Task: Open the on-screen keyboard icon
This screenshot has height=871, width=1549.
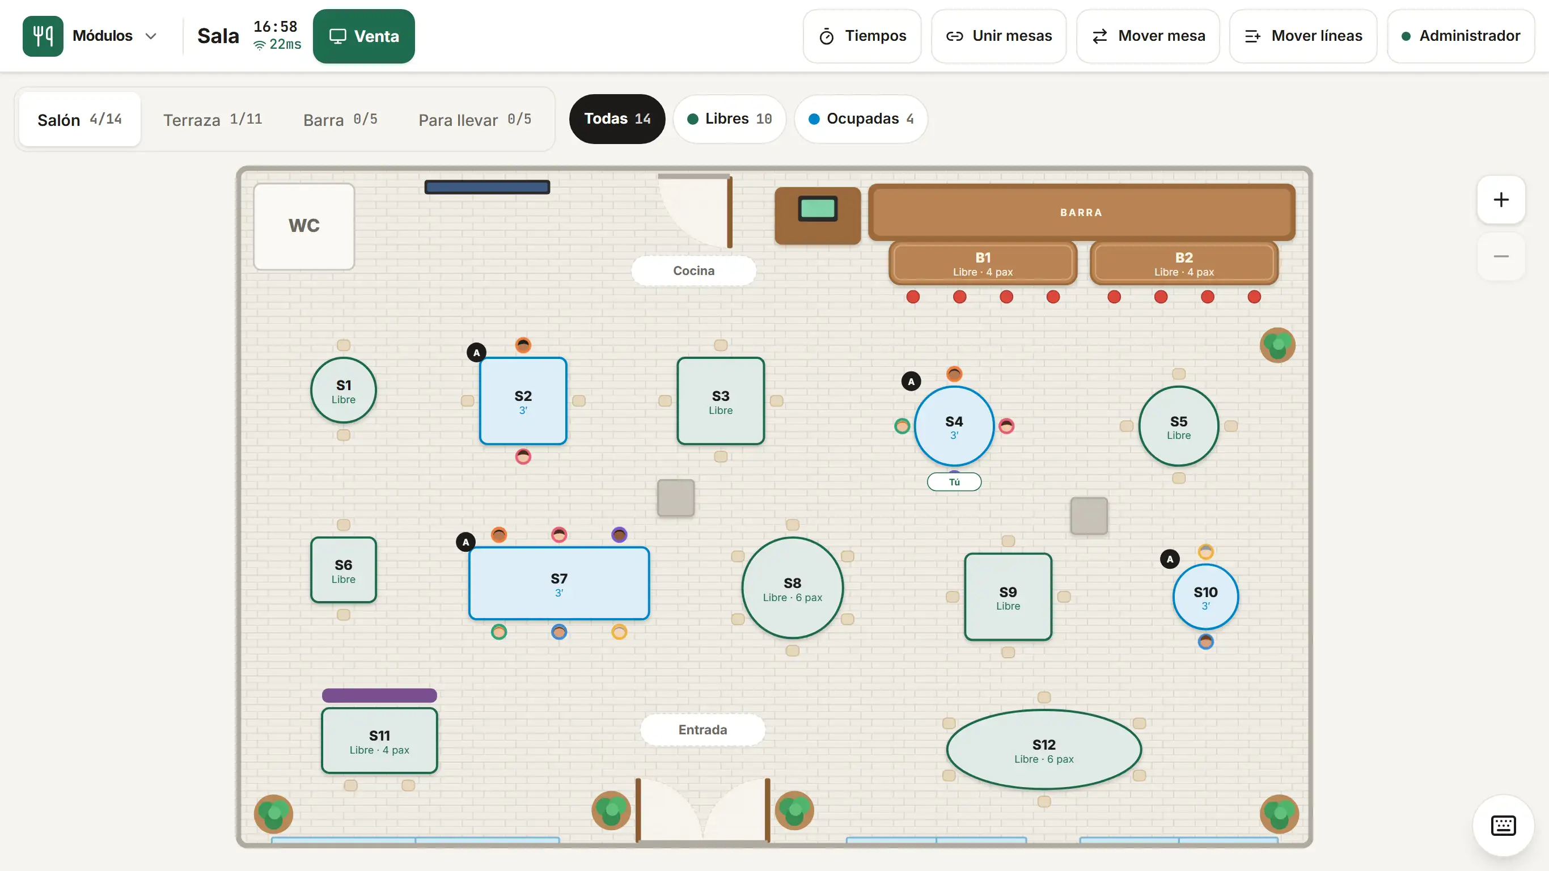Action: 1503,825
